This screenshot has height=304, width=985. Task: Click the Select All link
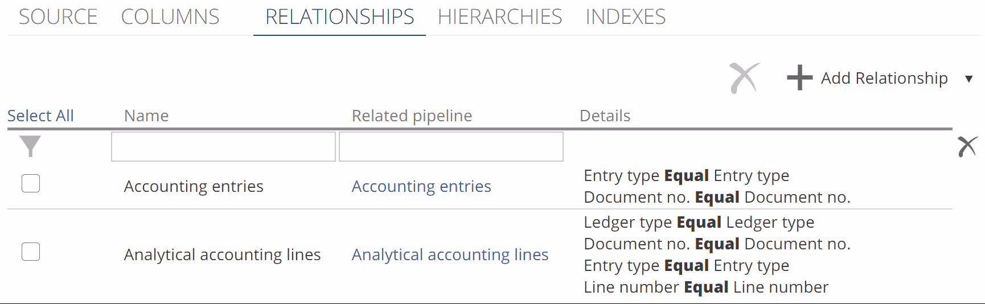pyautogui.click(x=40, y=116)
